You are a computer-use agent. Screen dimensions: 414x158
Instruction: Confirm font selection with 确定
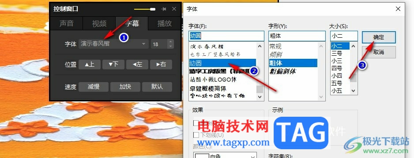379,37
